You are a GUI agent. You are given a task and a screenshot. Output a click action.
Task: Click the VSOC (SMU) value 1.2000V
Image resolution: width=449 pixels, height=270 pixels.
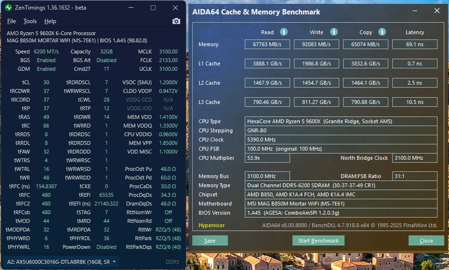click(x=169, y=82)
